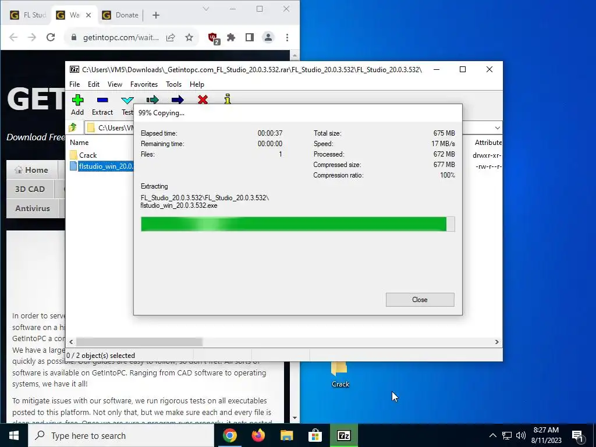Open a new Chrome tab
596x447 pixels.
(156, 15)
